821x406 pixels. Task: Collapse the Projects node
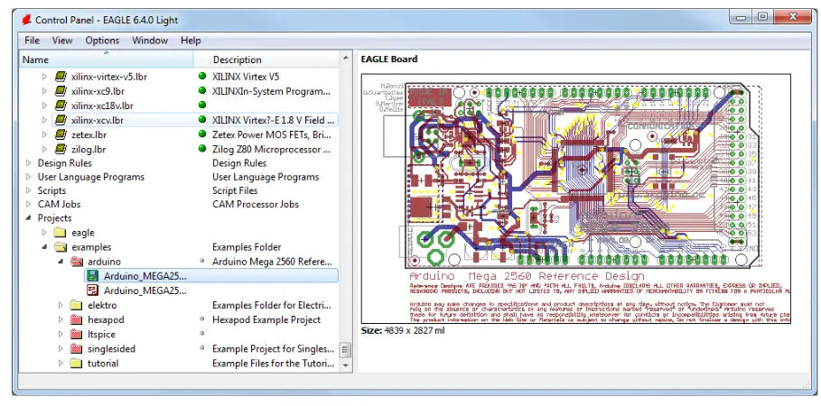tap(28, 218)
